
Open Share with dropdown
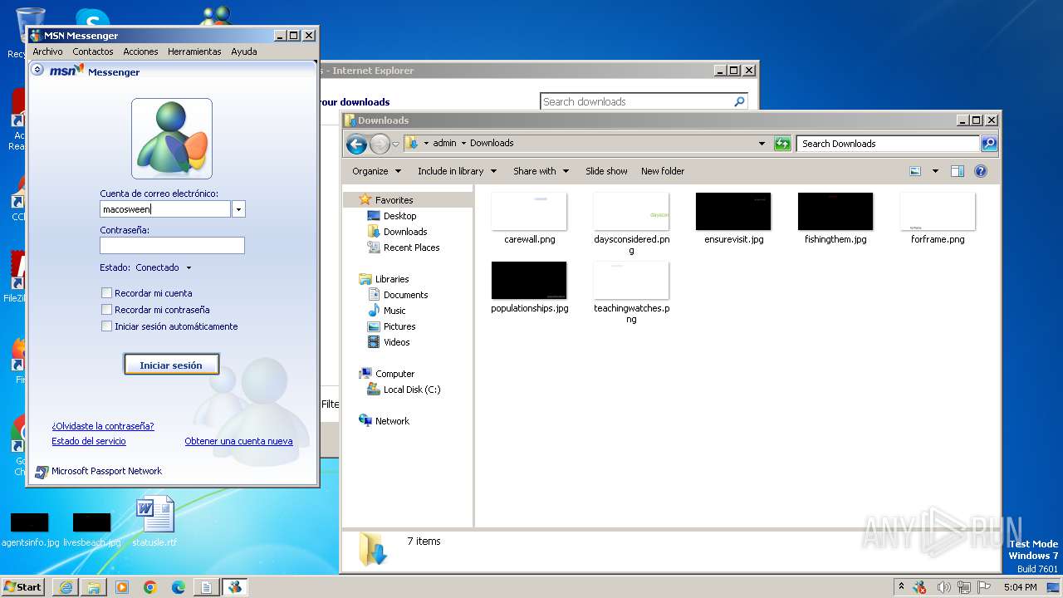(x=541, y=171)
